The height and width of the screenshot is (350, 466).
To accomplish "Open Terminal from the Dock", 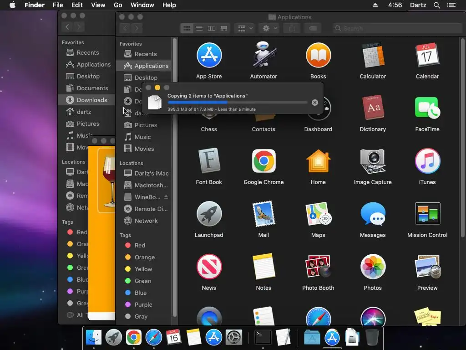I will click(263, 338).
